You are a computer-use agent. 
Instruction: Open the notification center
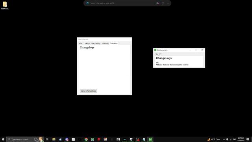(248, 139)
